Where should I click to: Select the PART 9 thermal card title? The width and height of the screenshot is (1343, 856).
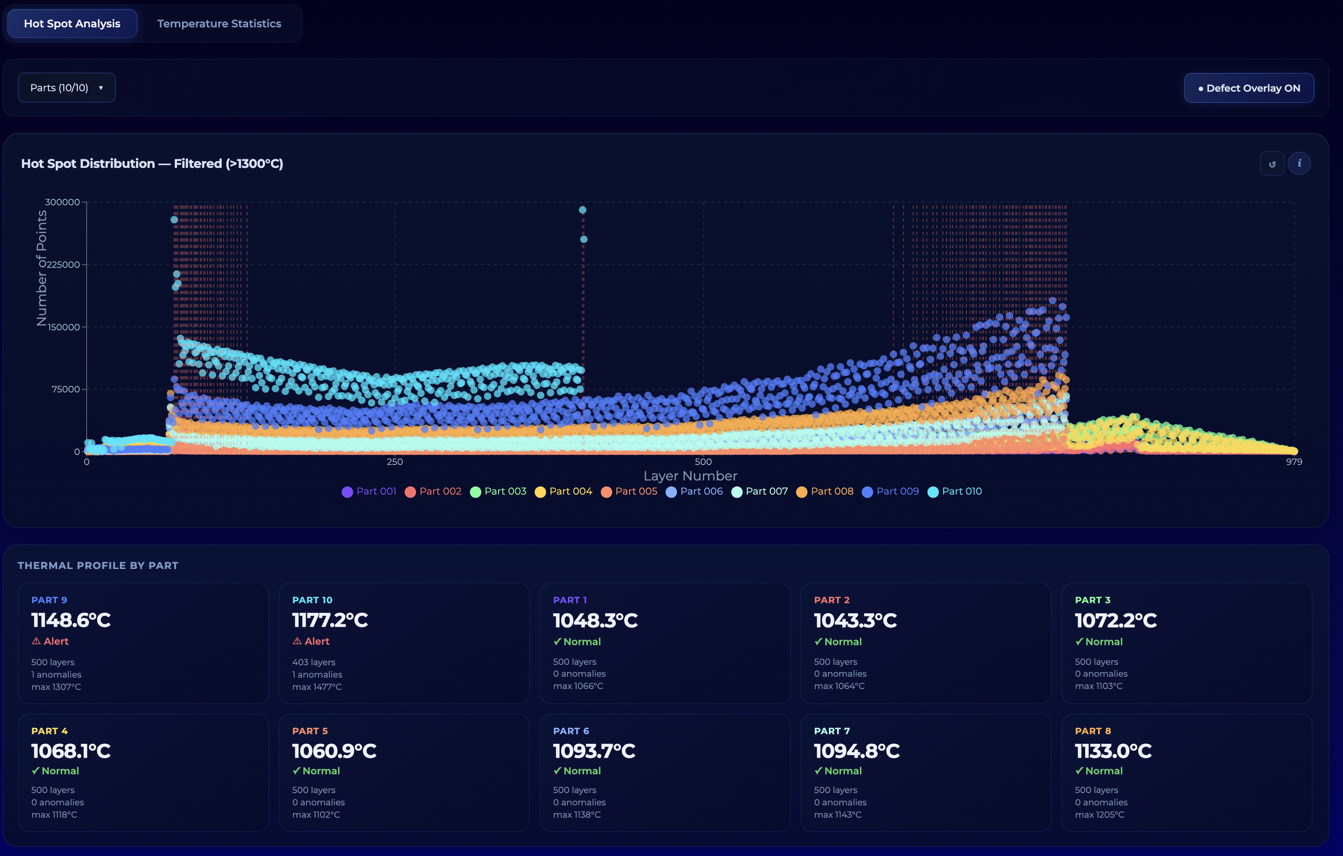click(49, 600)
